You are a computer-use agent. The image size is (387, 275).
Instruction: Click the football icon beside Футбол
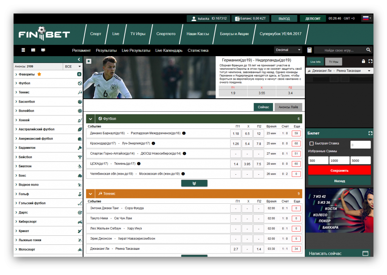tap(80, 83)
